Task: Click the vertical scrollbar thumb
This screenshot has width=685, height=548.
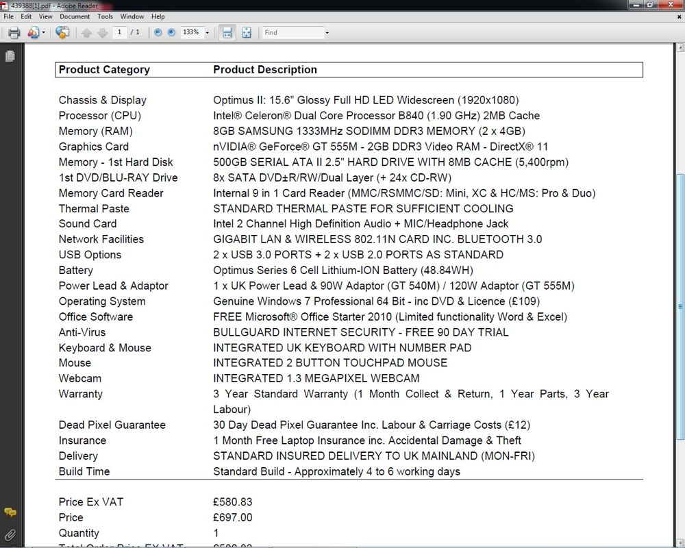Action: click(x=680, y=307)
